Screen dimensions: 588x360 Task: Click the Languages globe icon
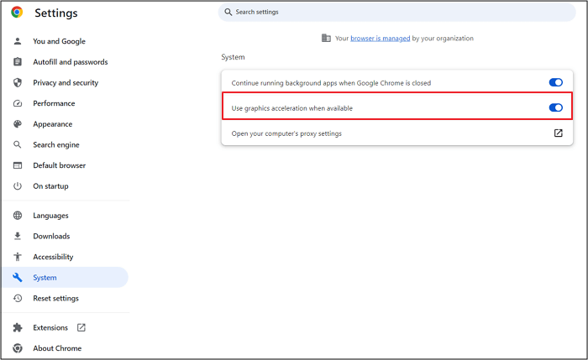pyautogui.click(x=17, y=216)
